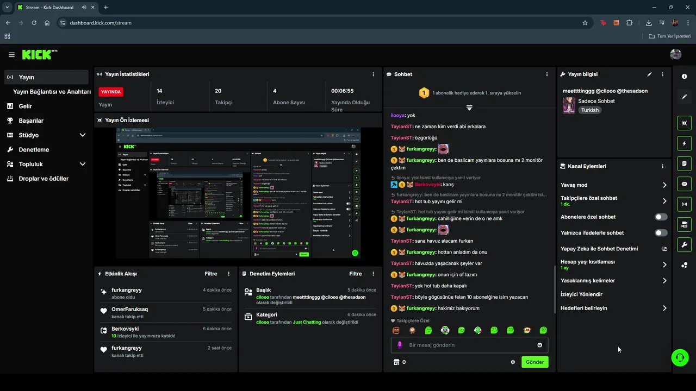This screenshot has width=696, height=391.
Task: Click the info icon in the right rail
Action: [x=685, y=77]
